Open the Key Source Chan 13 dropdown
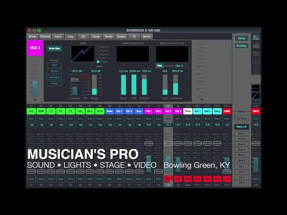Screen dimensions: 287x215 [x=181, y=66]
